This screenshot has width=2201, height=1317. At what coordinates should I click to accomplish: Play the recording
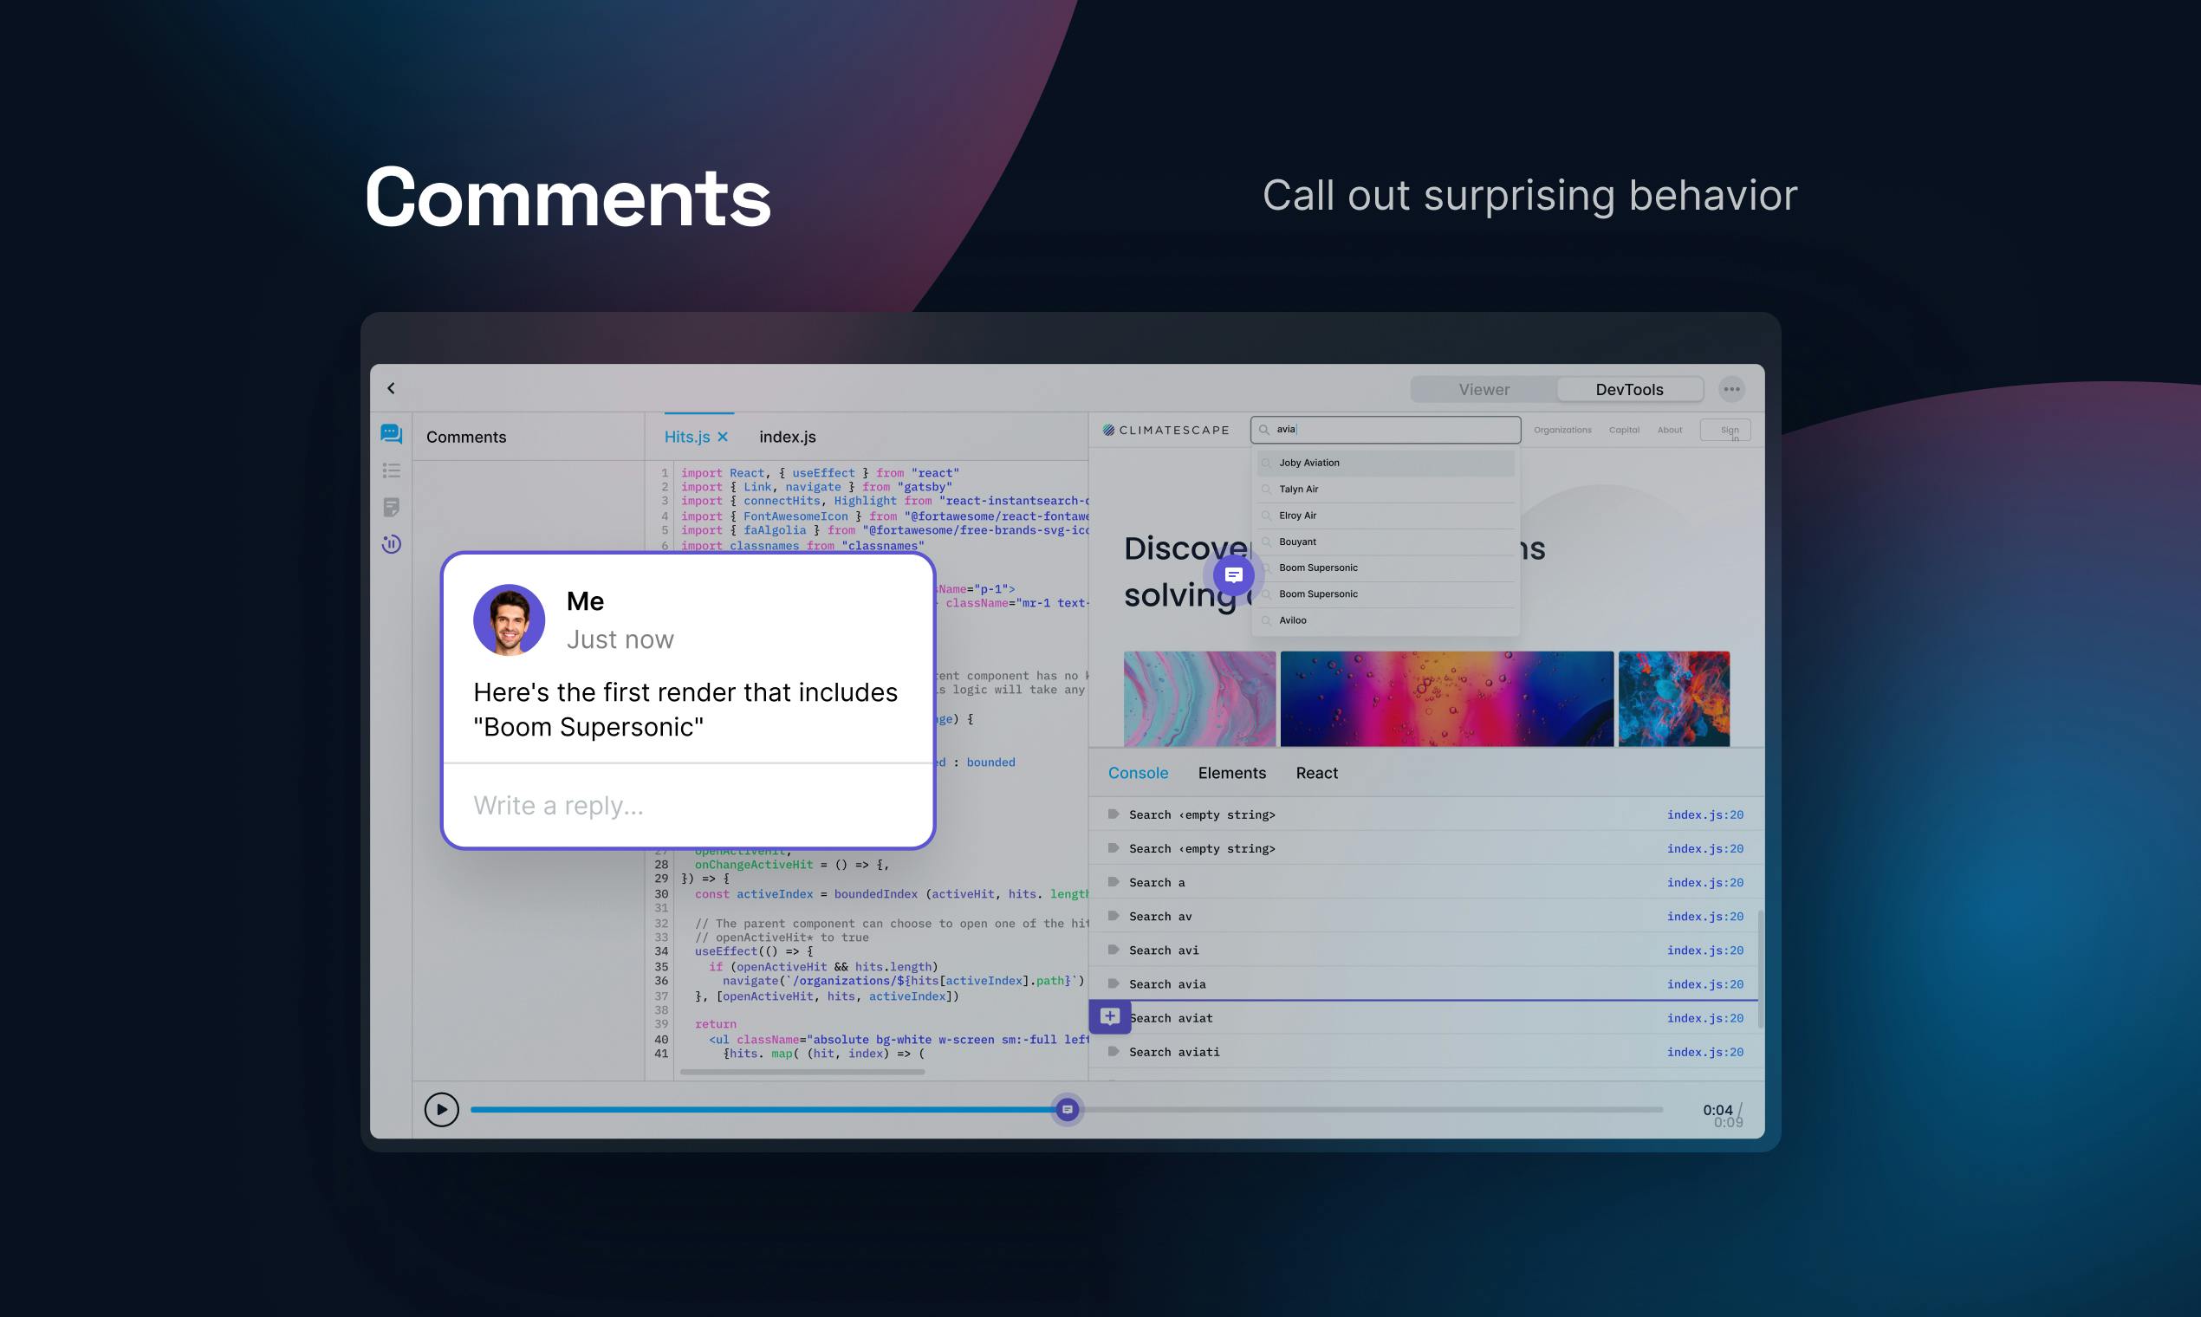pyautogui.click(x=441, y=1109)
